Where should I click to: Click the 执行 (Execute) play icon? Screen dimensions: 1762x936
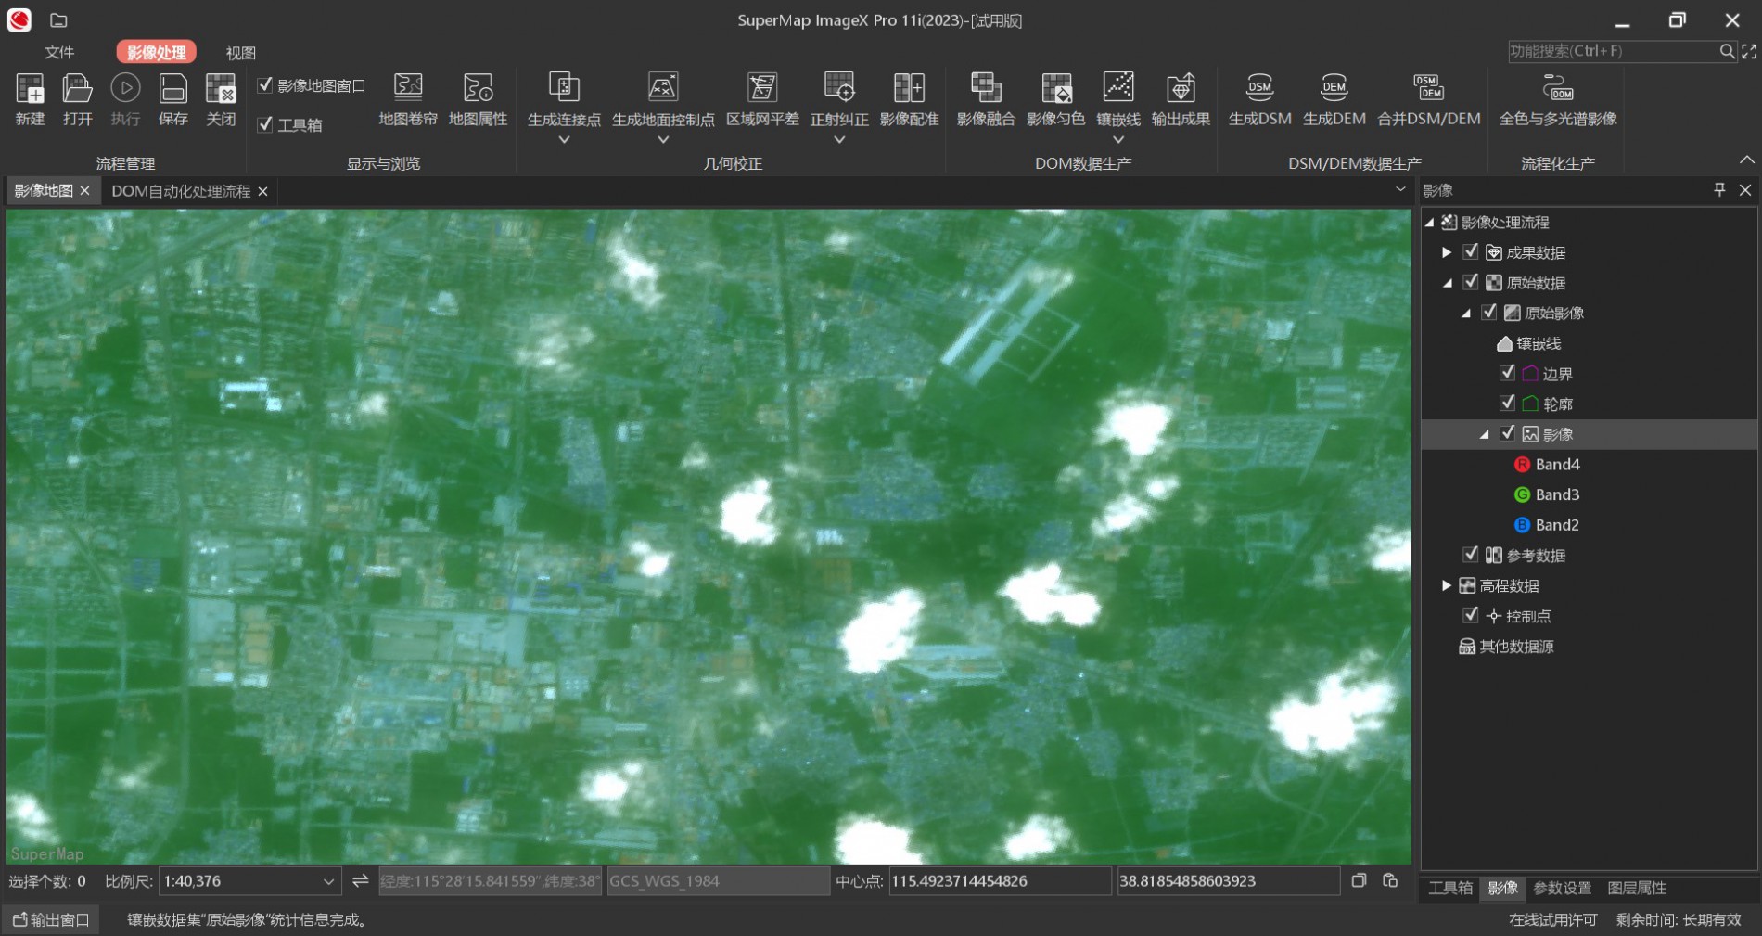coord(125,89)
